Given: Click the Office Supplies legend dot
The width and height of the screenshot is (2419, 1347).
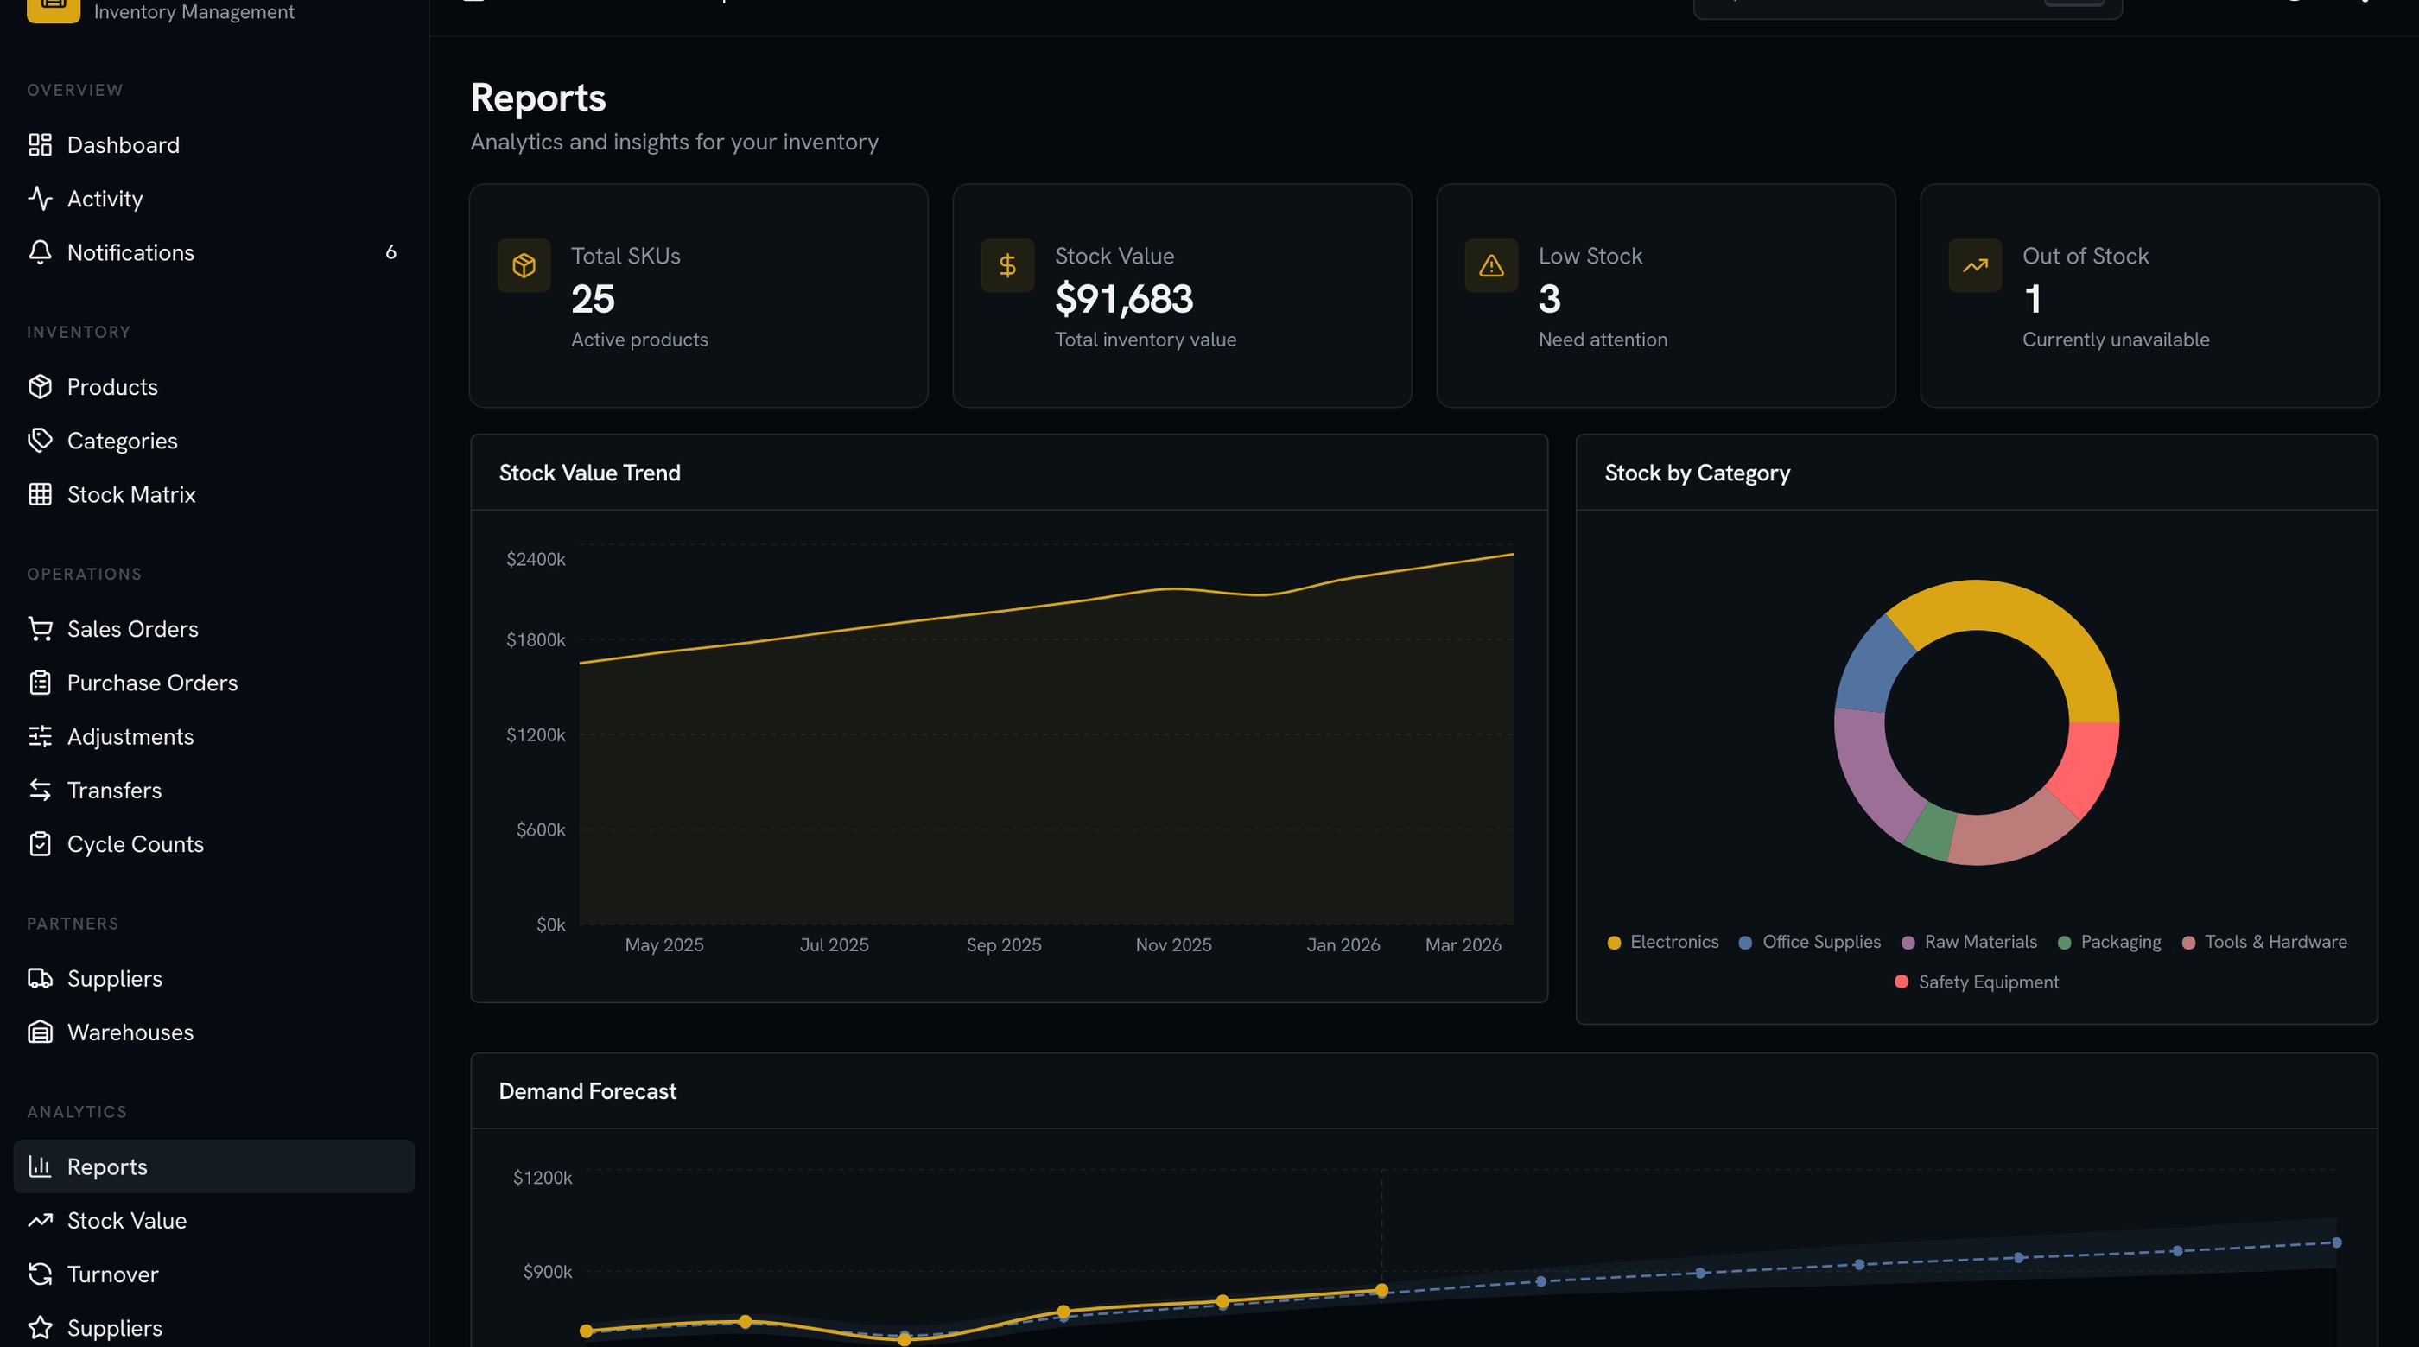Looking at the screenshot, I should click(x=1745, y=944).
